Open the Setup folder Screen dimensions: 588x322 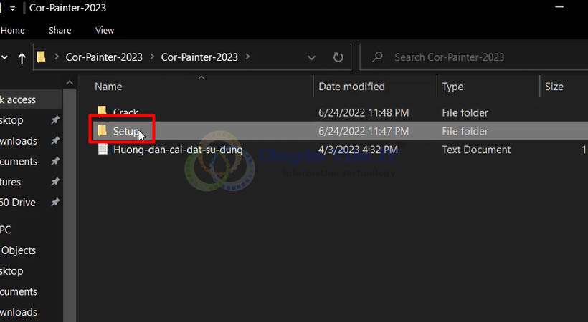[x=125, y=131]
